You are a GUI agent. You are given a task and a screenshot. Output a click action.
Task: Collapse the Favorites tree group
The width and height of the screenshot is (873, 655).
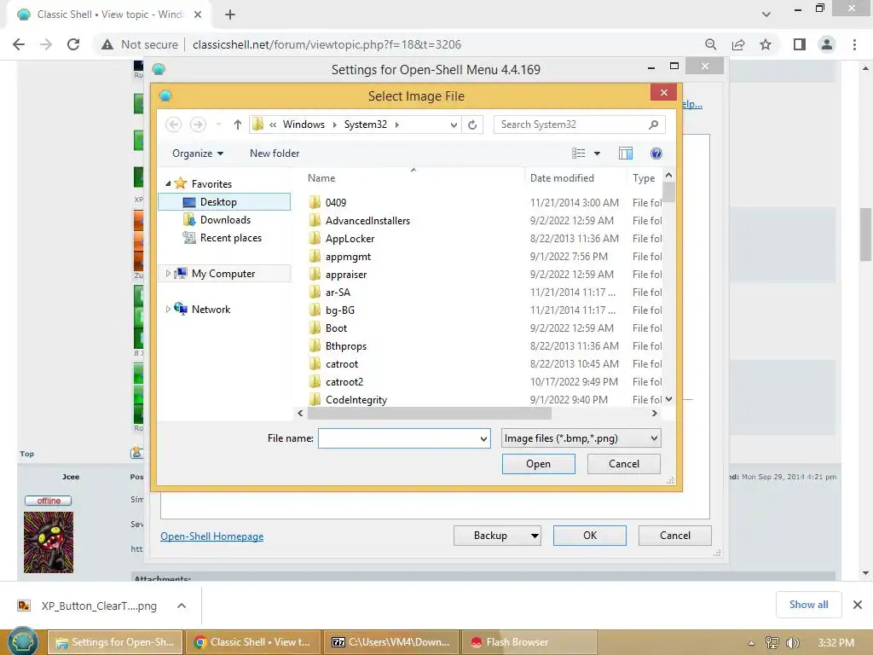[x=168, y=183]
